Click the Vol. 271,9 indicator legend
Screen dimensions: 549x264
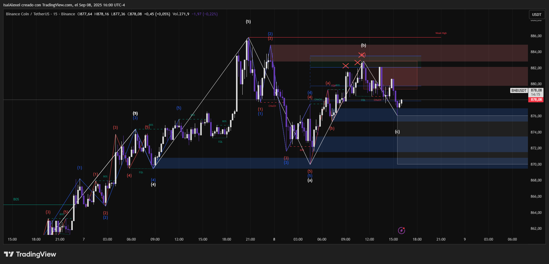pyautogui.click(x=181, y=14)
